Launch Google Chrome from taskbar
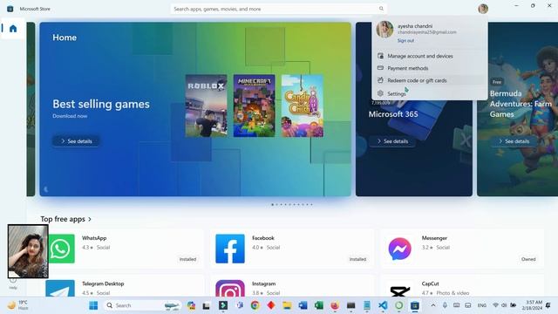The height and width of the screenshot is (314, 558). click(255, 305)
